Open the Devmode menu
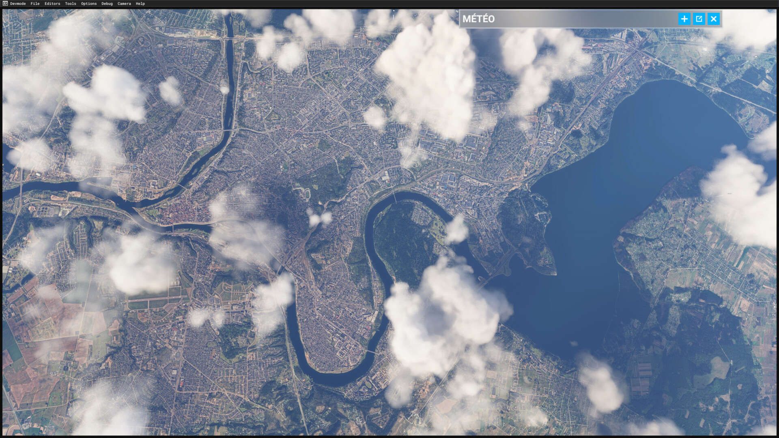The image size is (779, 438). click(18, 4)
